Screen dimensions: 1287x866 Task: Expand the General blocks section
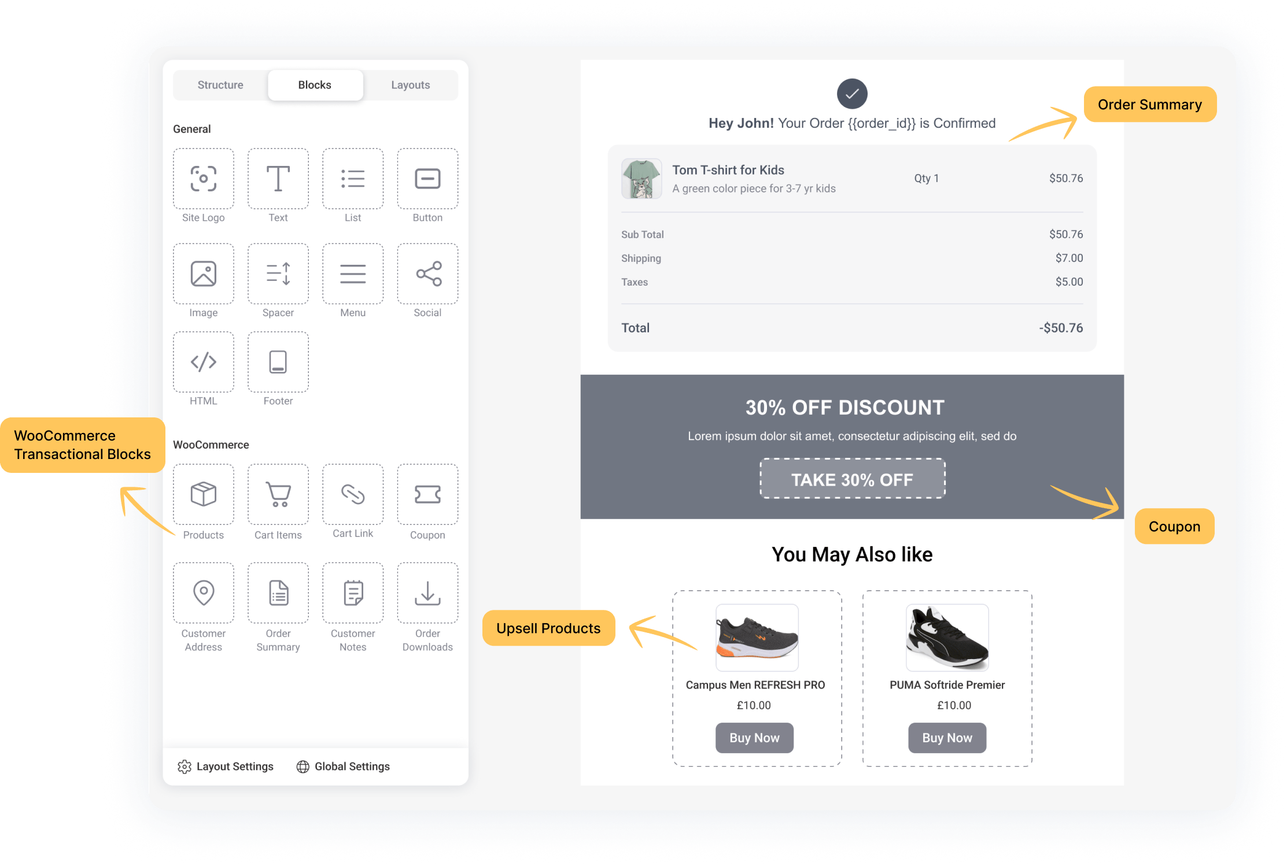[190, 128]
